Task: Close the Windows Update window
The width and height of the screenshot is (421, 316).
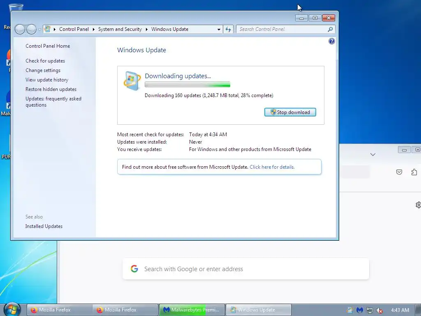Action: [328, 18]
